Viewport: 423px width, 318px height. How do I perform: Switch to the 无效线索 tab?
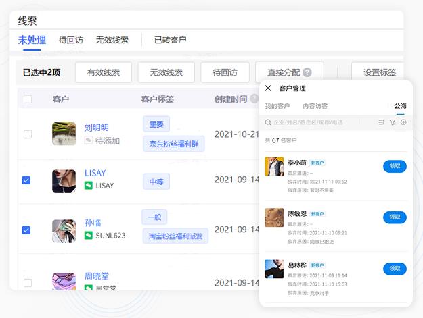112,40
